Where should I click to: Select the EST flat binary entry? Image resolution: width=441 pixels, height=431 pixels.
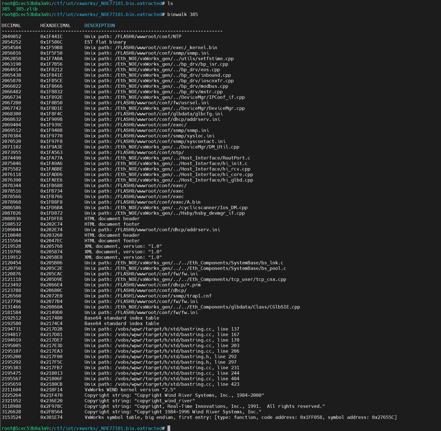tap(105, 42)
